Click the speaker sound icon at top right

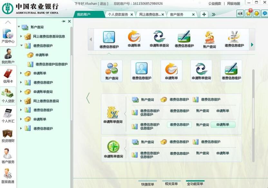pyautogui.click(x=240, y=13)
